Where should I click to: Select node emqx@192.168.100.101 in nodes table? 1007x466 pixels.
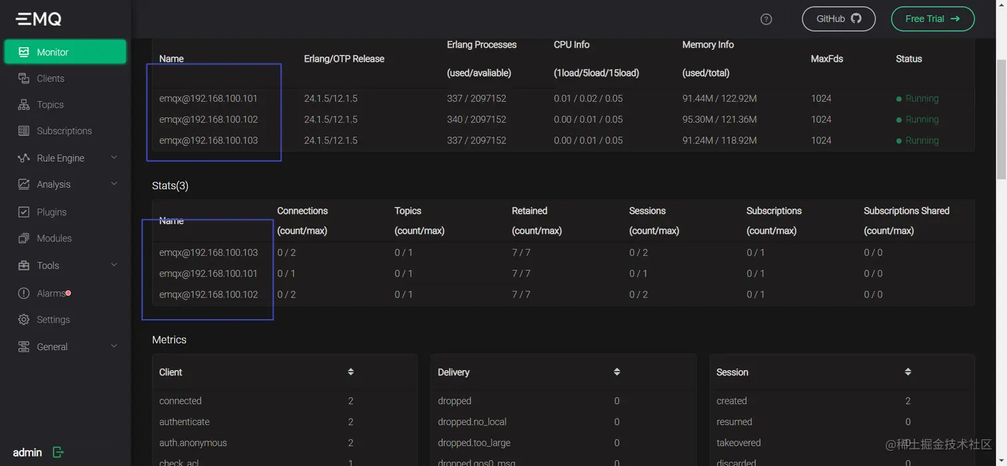tap(208, 99)
